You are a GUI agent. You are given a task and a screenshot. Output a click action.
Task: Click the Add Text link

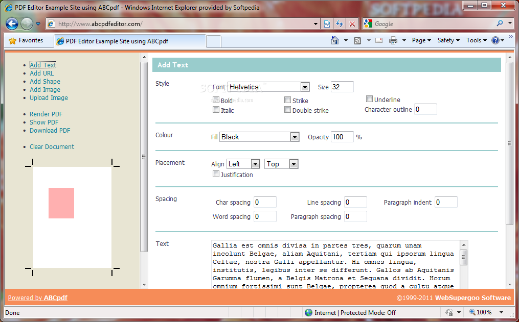(x=43, y=65)
